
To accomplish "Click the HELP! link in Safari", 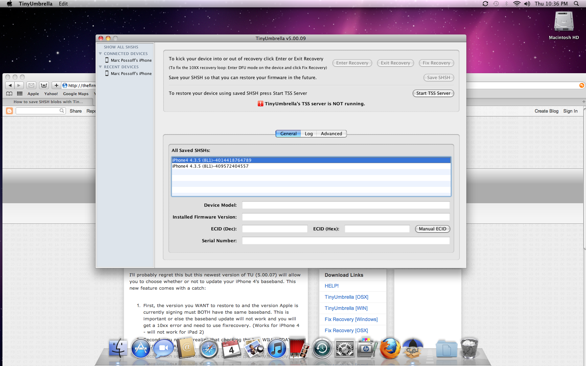I will point(331,286).
